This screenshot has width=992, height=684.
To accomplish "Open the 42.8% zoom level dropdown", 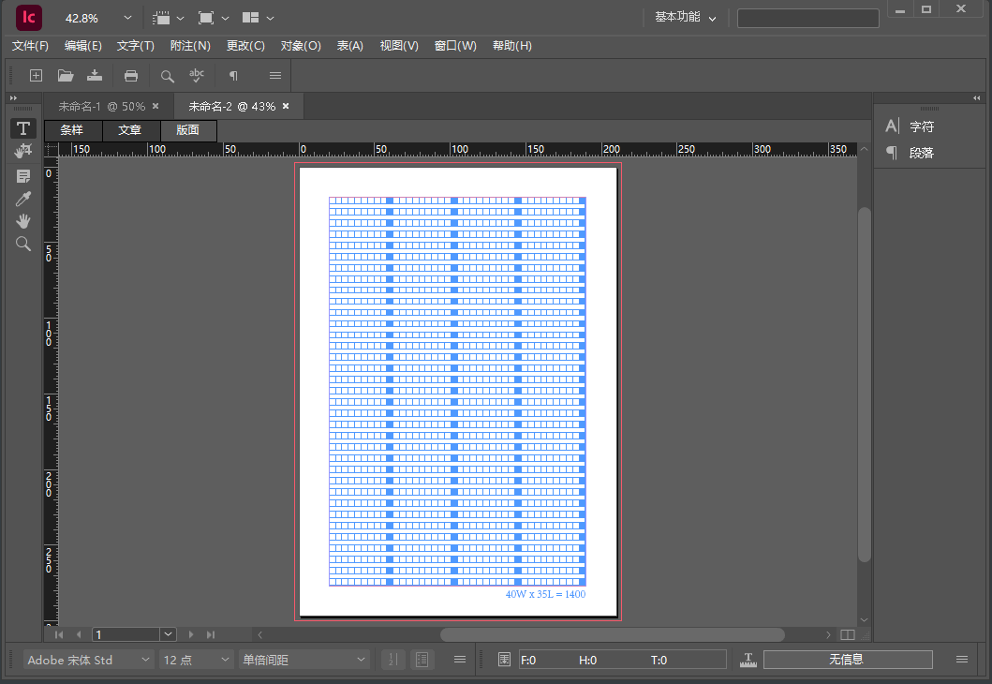I will pos(127,18).
